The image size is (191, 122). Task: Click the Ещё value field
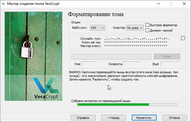pyautogui.click(x=170, y=64)
